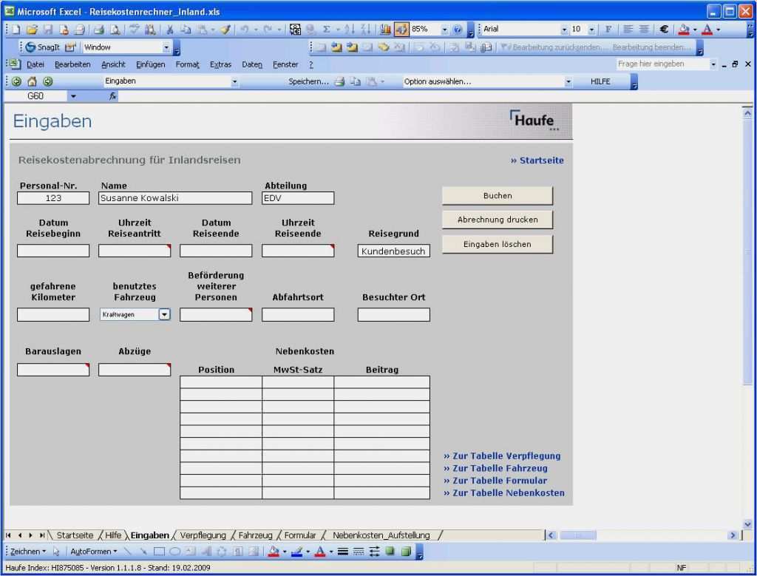Toggle left text alignment

pyautogui.click(x=628, y=30)
